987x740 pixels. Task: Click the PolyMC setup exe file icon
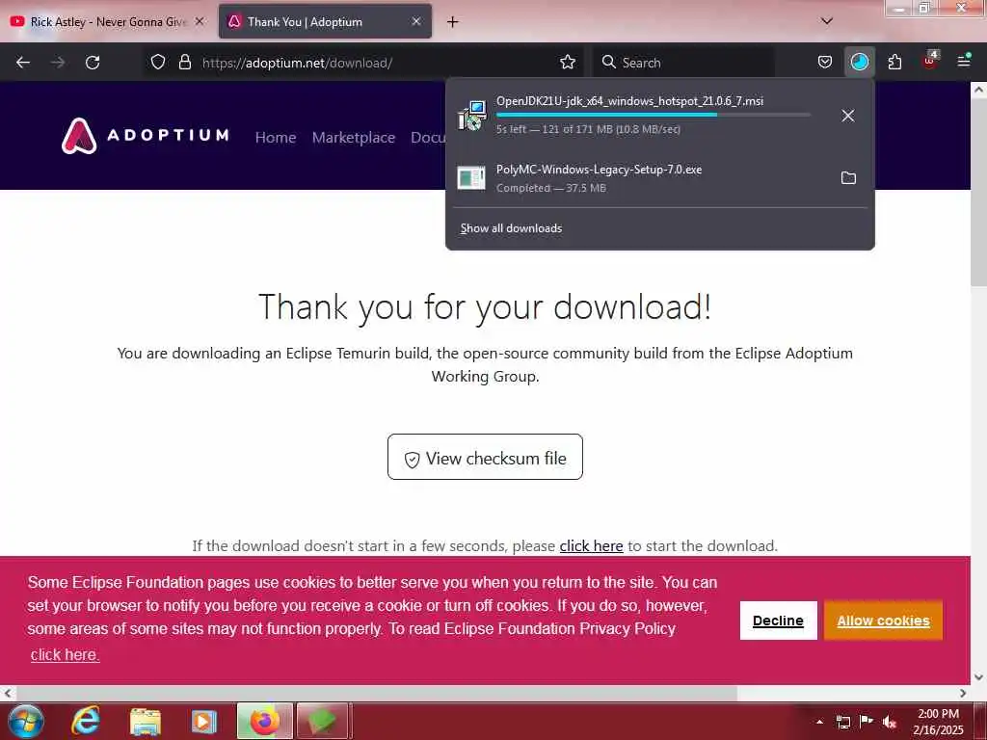pos(471,178)
